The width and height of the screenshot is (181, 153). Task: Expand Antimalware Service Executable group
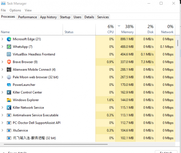2,115
